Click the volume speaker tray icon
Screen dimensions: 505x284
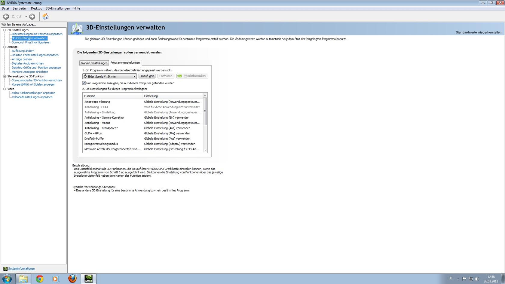(x=477, y=279)
